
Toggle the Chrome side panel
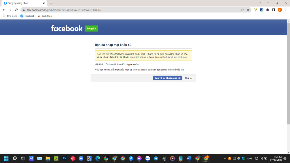click(274, 10)
